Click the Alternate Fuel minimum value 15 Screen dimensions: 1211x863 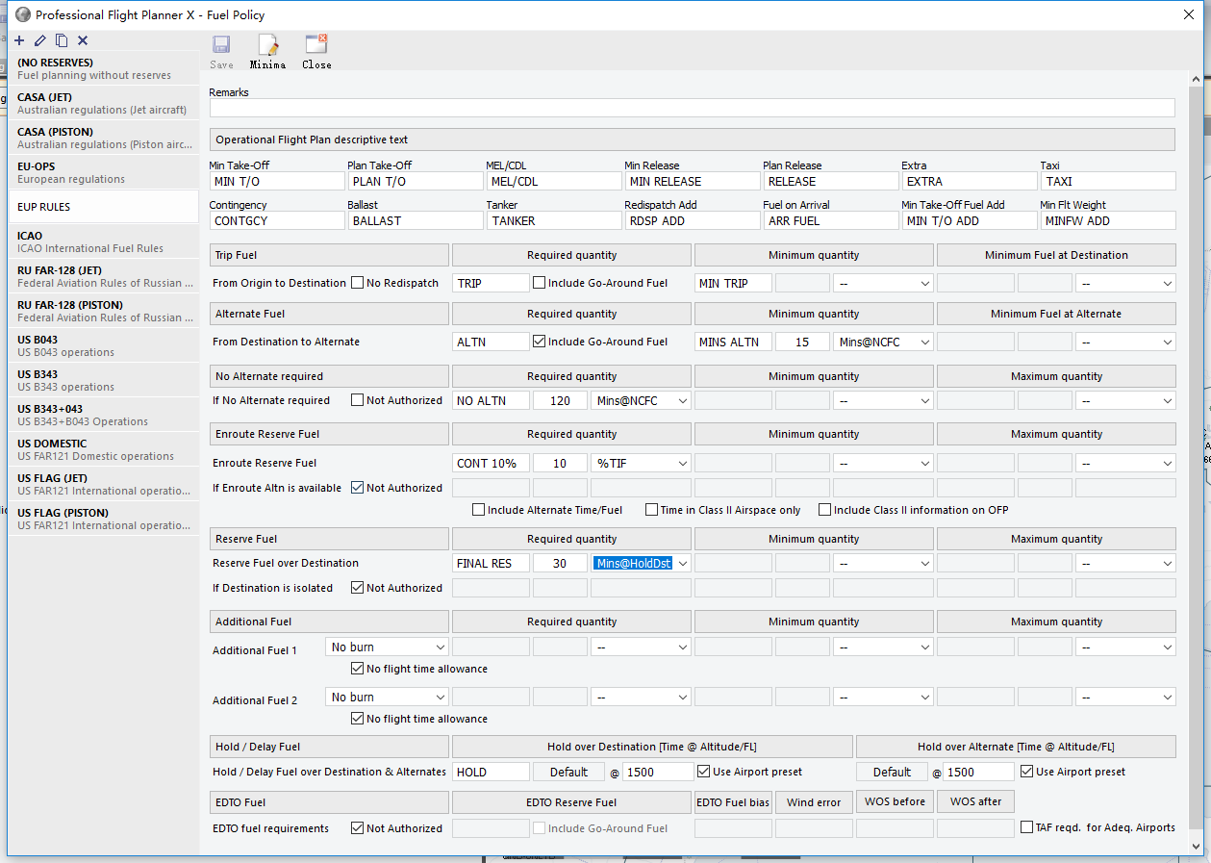click(802, 342)
